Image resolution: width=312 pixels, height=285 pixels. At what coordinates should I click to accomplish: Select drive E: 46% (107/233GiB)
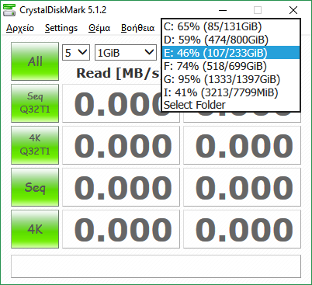[231, 53]
